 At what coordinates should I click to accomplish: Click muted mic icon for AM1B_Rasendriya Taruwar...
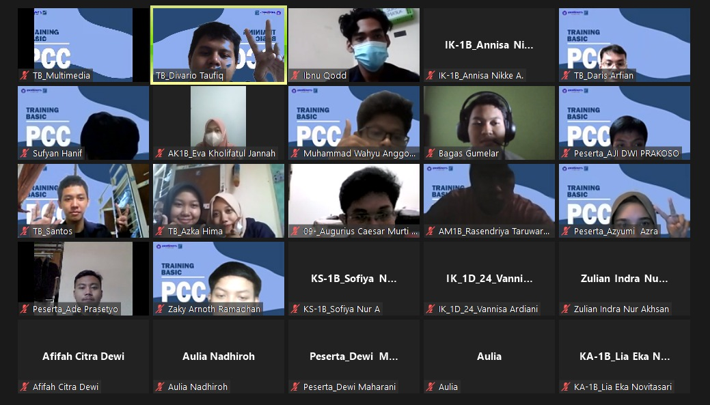[431, 232]
